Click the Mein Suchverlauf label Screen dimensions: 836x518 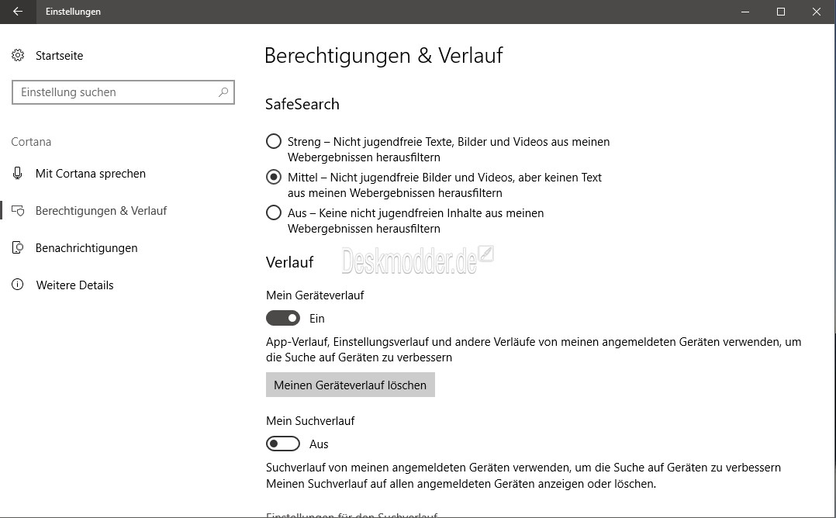(x=310, y=421)
